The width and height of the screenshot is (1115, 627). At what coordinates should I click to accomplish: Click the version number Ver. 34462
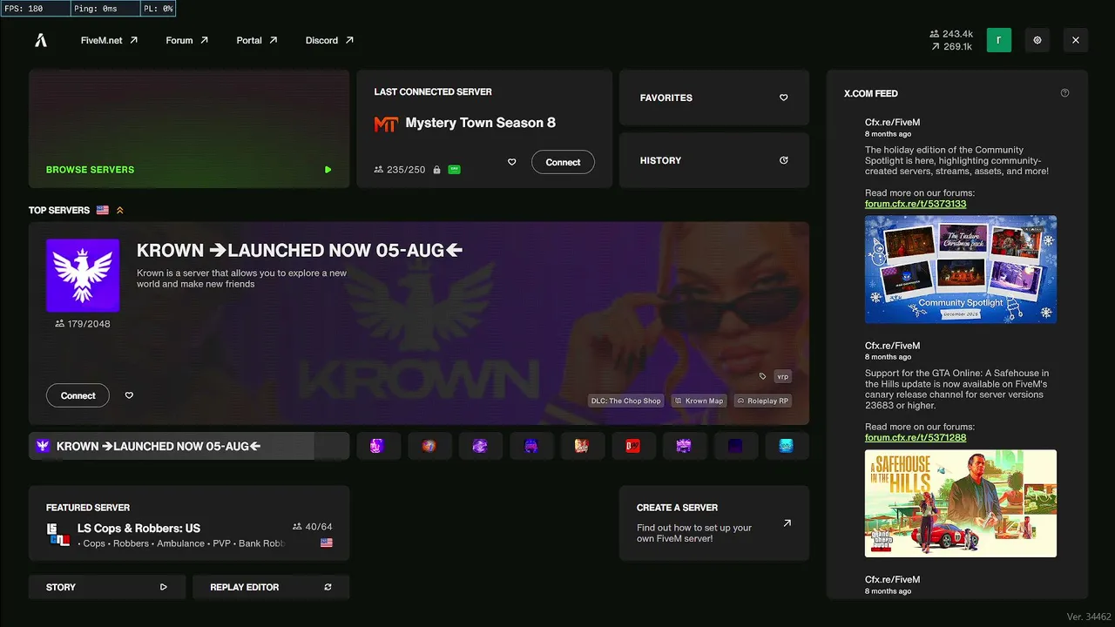pos(1087,617)
